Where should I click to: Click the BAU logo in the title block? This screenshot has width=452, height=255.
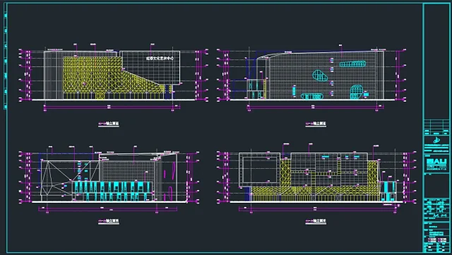coord(436,162)
